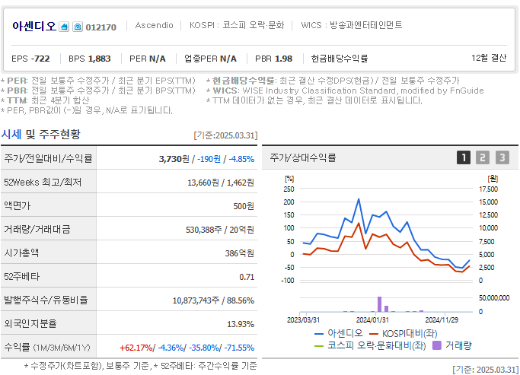Switch to chart tab 2
This screenshot has height=375, width=520.
pos(483,157)
